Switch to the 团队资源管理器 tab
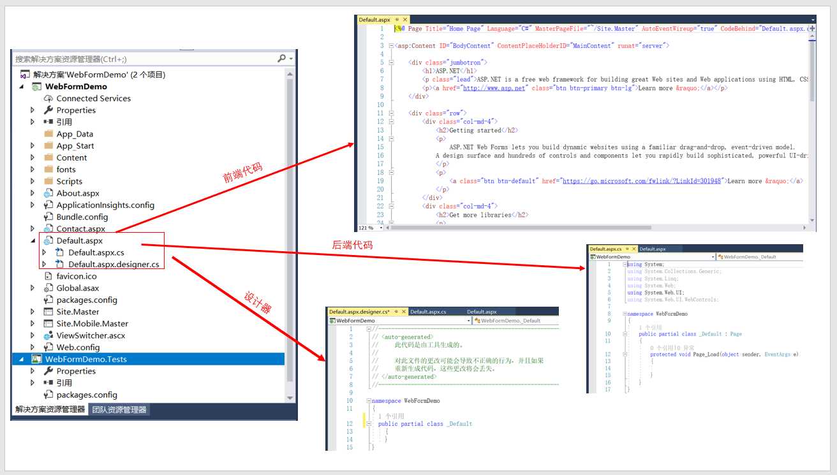This screenshot has height=475, width=837. (x=119, y=410)
